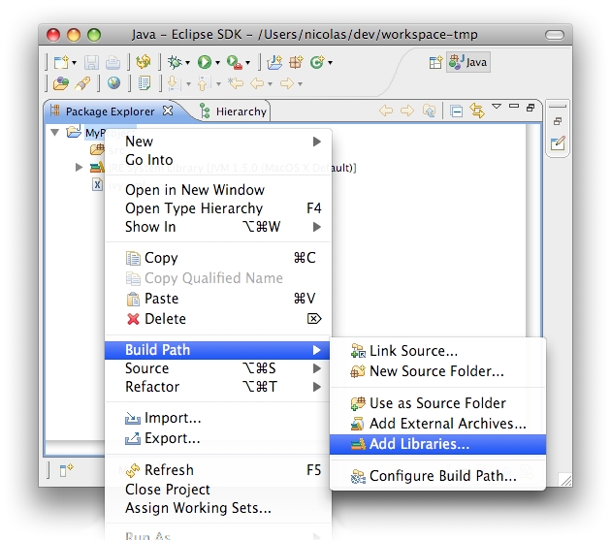The height and width of the screenshot is (540, 611).
Task: Select New Source Folder... in submenu
Action: [436, 371]
